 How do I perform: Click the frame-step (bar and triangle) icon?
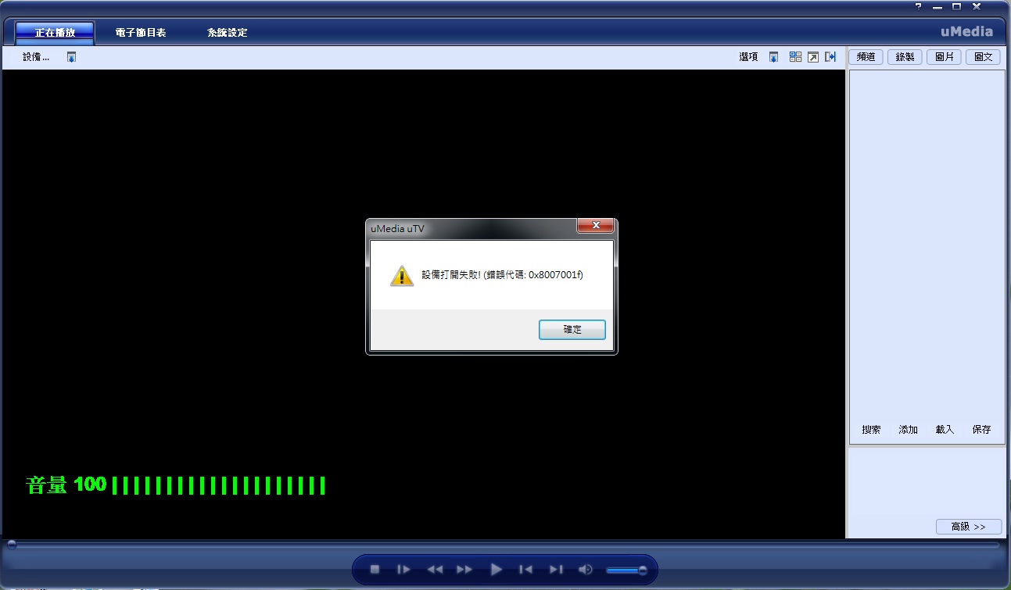[x=403, y=570]
